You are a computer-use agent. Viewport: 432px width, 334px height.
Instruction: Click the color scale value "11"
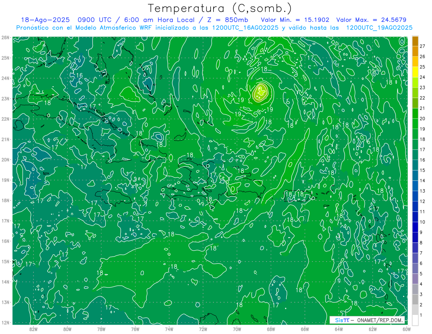coord(422,212)
